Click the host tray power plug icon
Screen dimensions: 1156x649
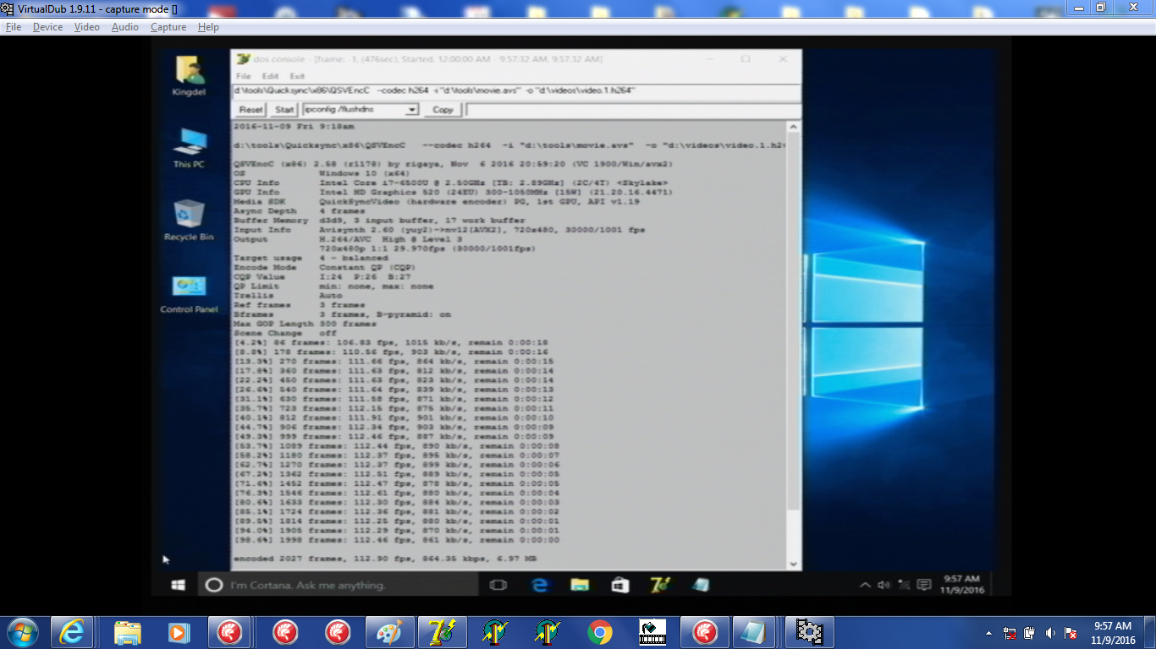pyautogui.click(x=1030, y=633)
